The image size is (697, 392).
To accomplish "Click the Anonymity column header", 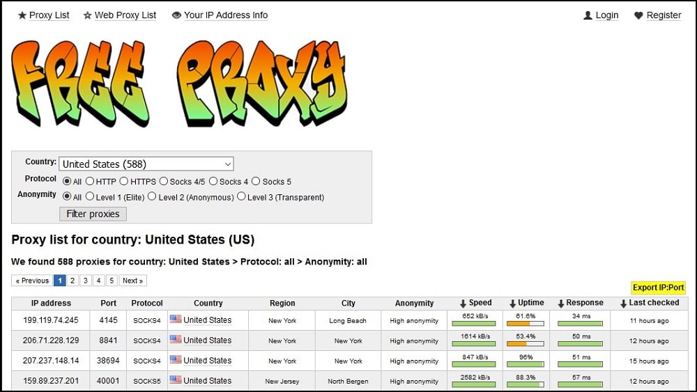I will (x=414, y=303).
